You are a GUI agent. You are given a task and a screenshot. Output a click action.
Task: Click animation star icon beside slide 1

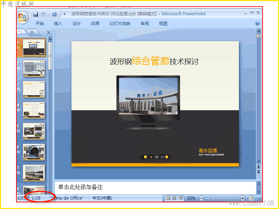click(x=18, y=47)
